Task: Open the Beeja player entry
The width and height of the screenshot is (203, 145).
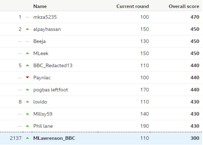Action: click(x=40, y=41)
